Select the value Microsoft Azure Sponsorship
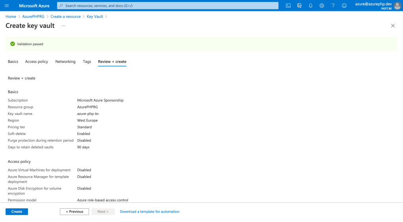This screenshot has width=403, height=222. (100, 100)
